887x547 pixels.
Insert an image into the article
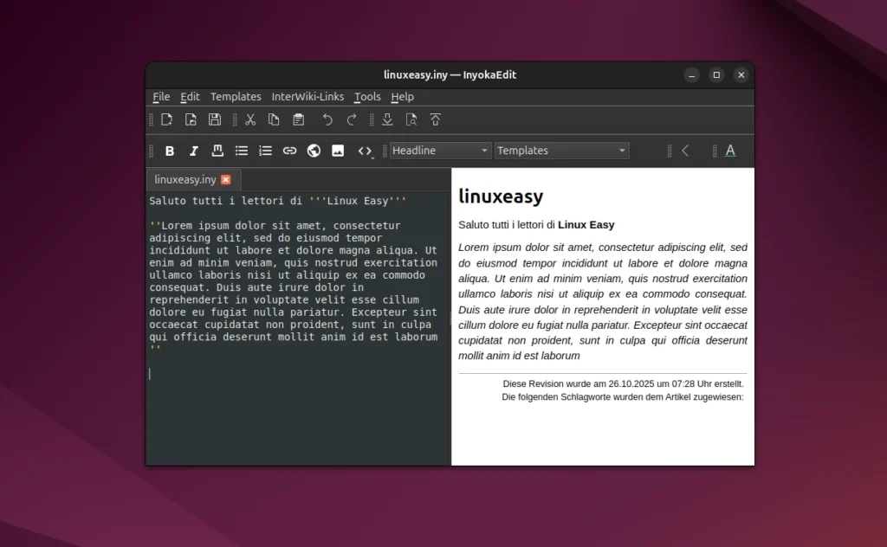point(337,150)
